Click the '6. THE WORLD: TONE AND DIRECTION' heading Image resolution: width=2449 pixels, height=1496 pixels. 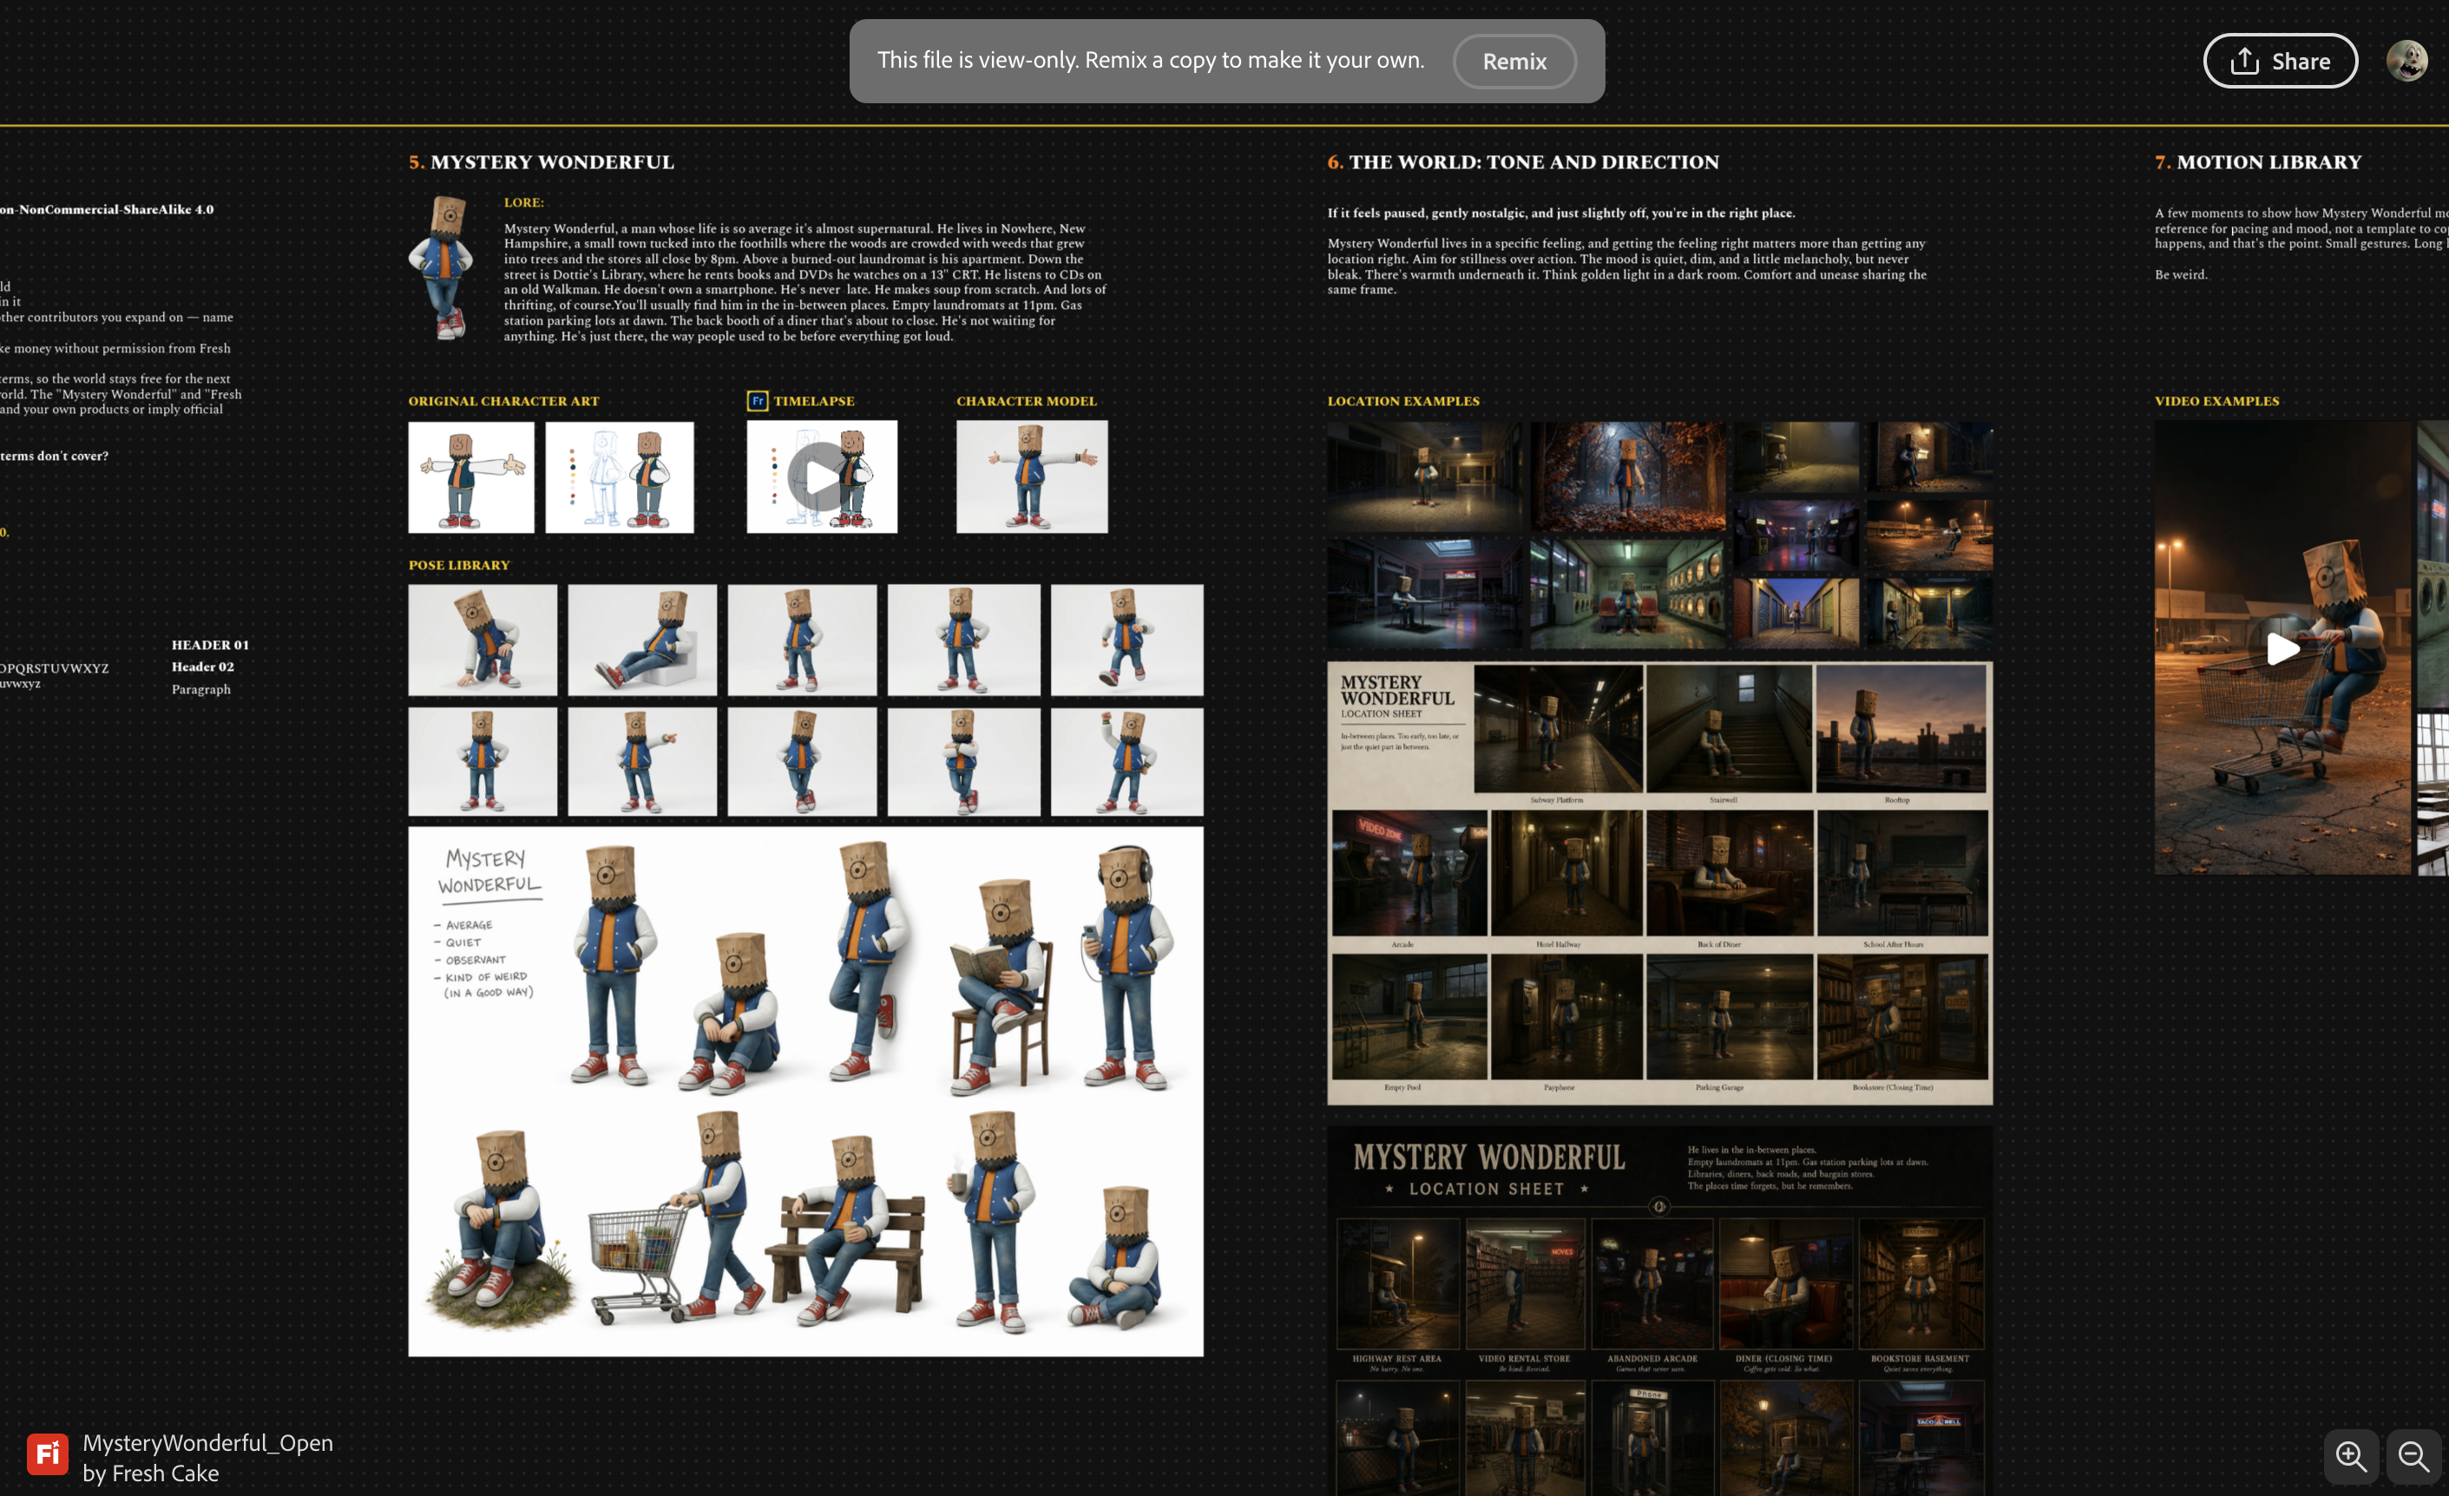[1524, 162]
